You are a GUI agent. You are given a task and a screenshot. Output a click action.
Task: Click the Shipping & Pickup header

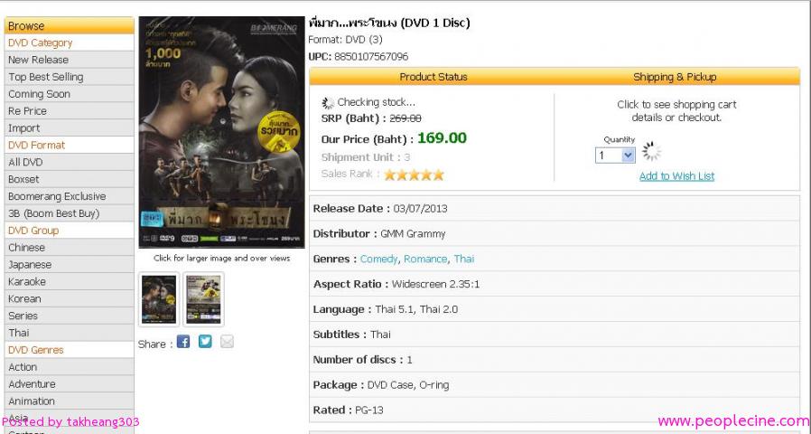pyautogui.click(x=675, y=77)
